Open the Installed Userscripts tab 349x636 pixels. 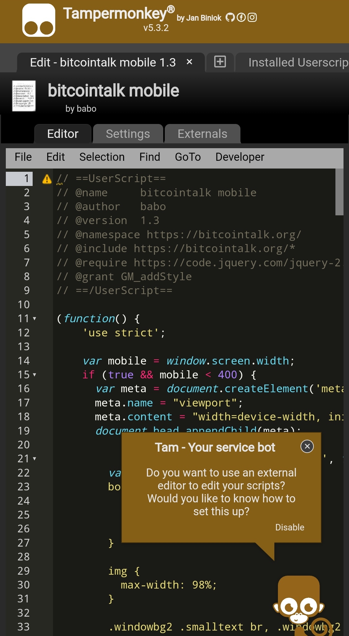pos(292,62)
